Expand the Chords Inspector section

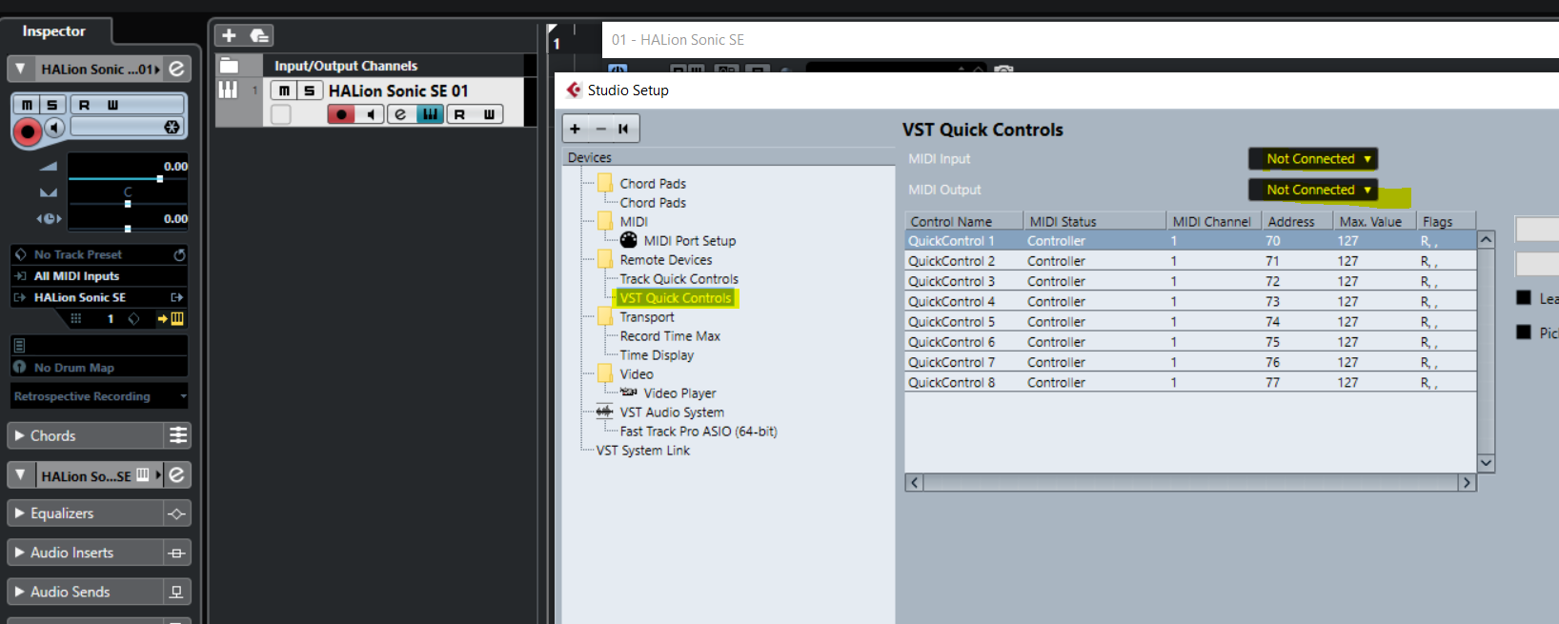[20, 435]
